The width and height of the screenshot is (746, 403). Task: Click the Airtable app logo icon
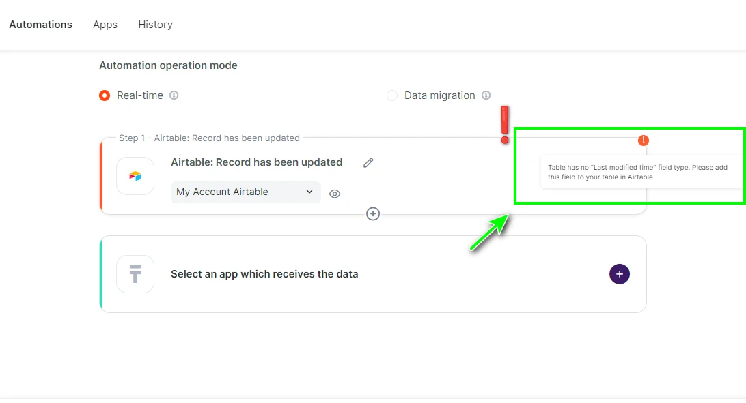pos(135,176)
